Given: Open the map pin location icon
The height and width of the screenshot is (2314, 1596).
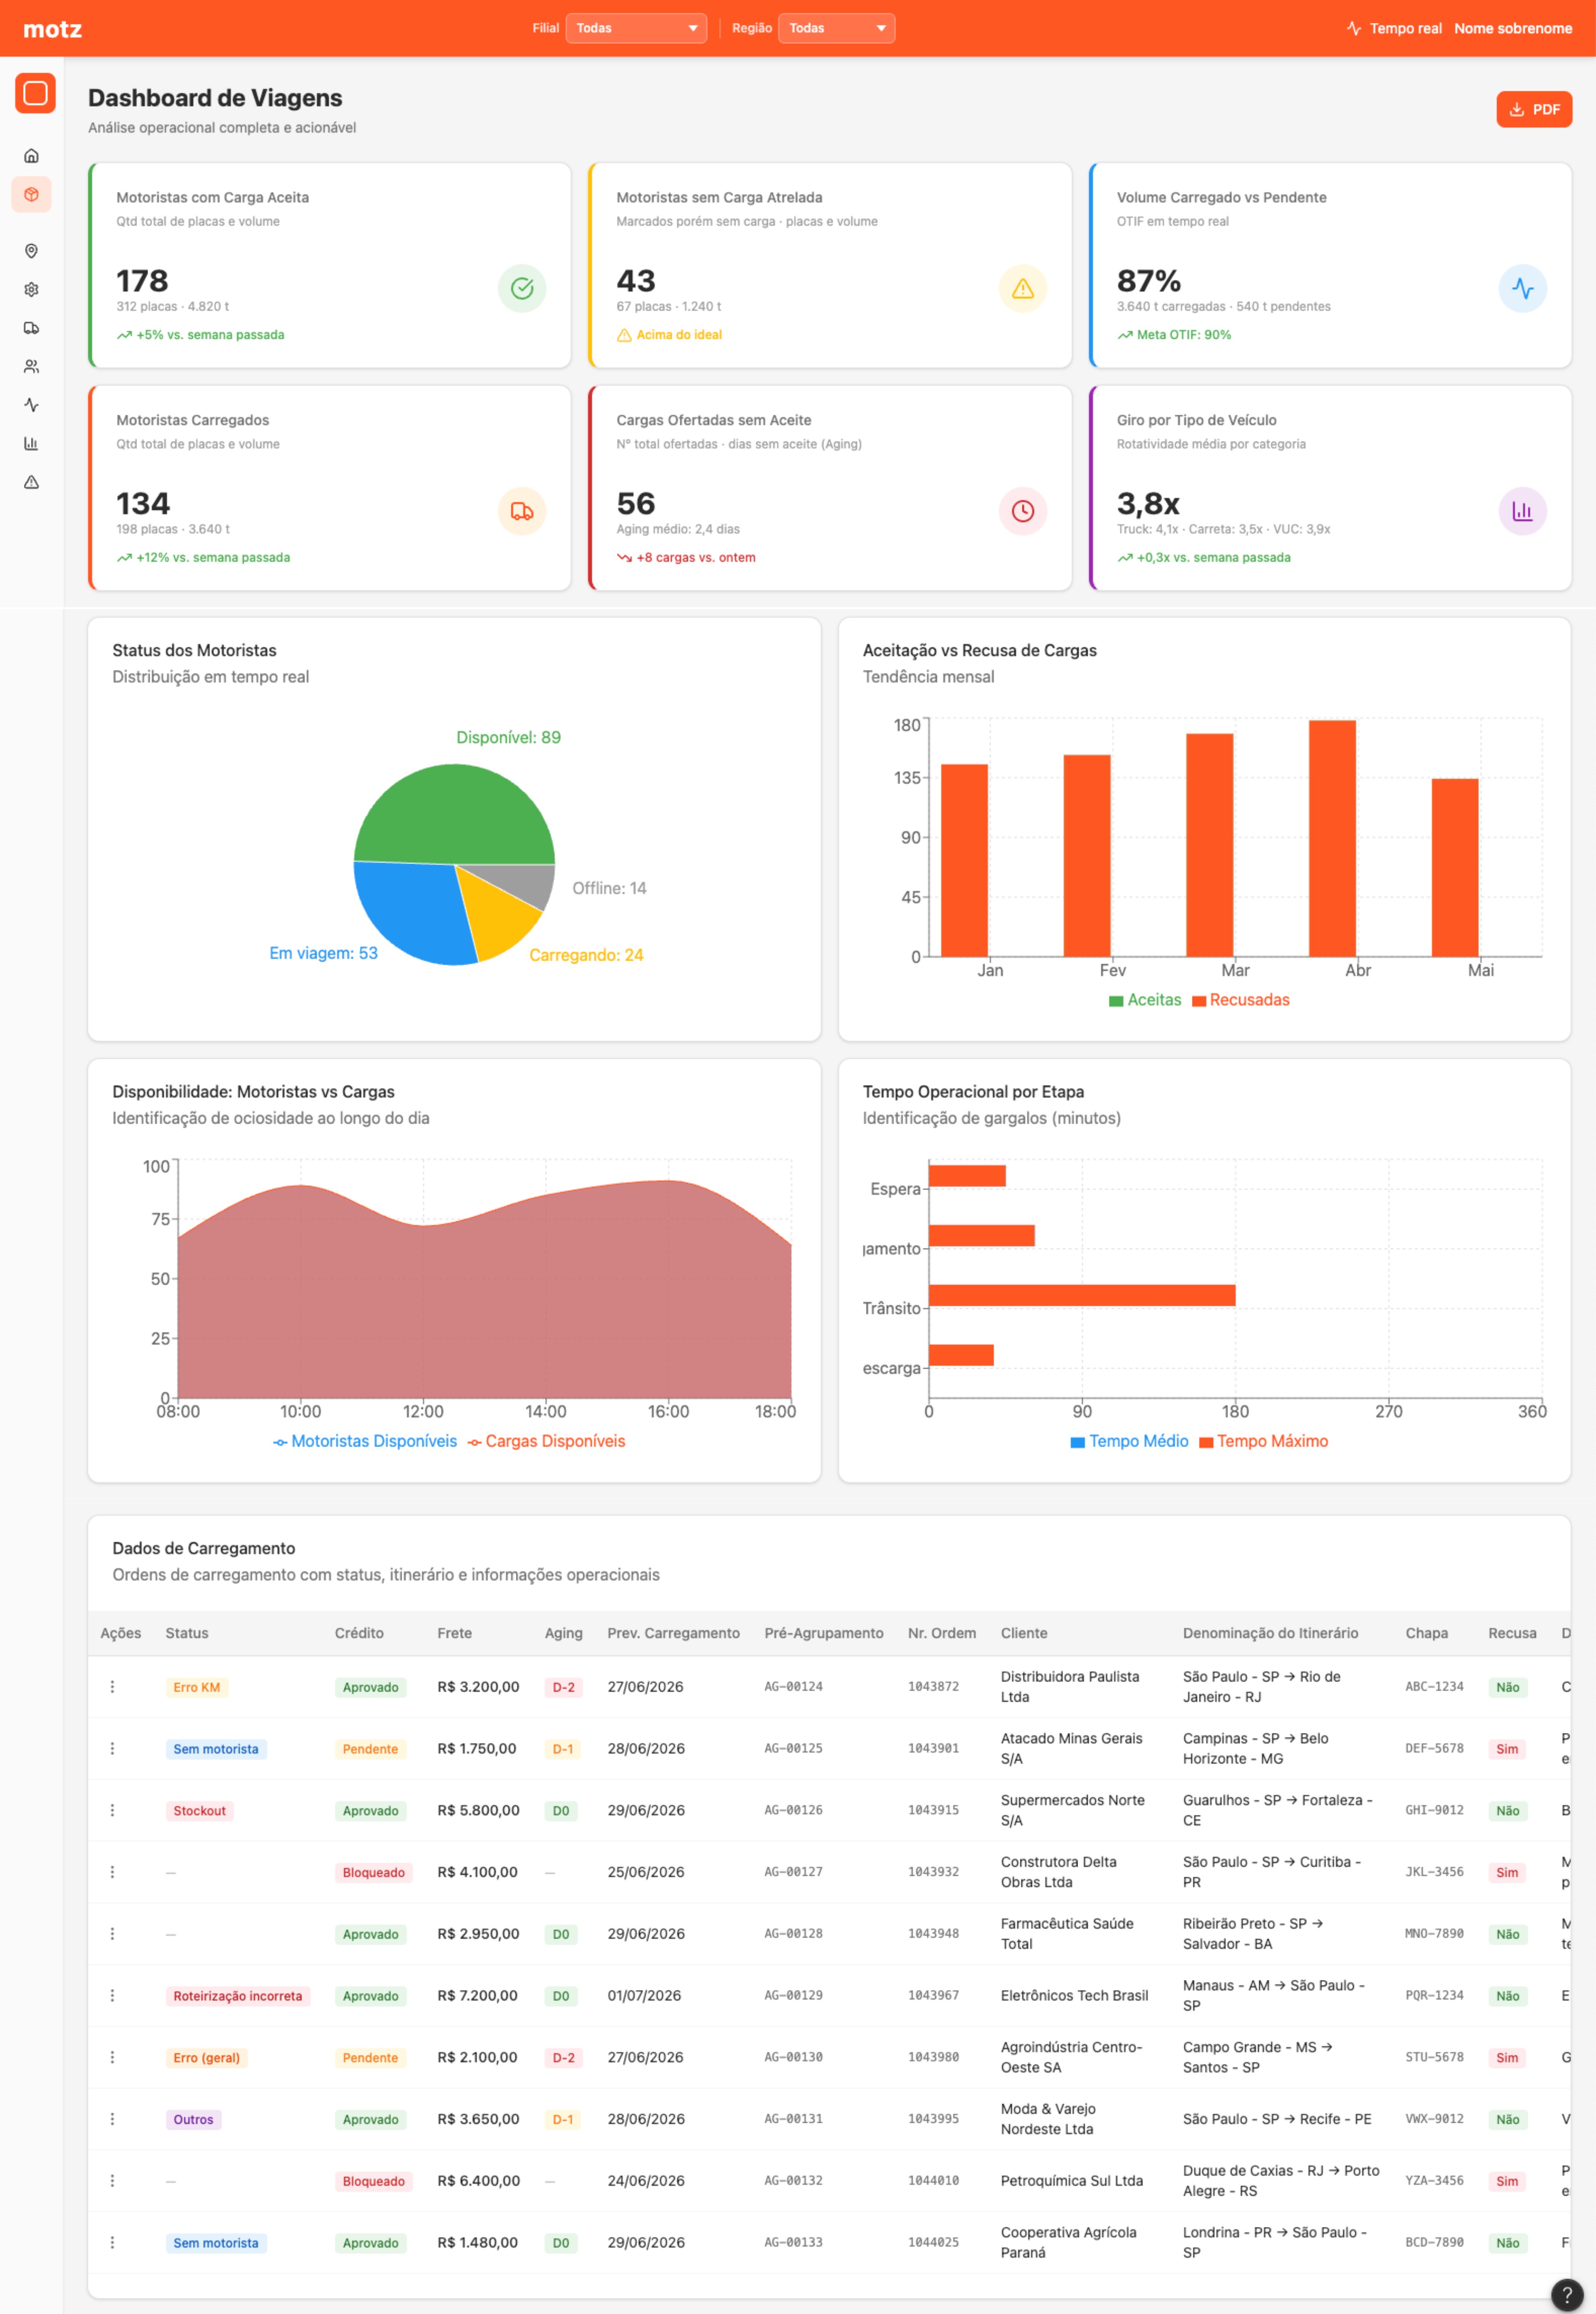Looking at the screenshot, I should pos(31,251).
